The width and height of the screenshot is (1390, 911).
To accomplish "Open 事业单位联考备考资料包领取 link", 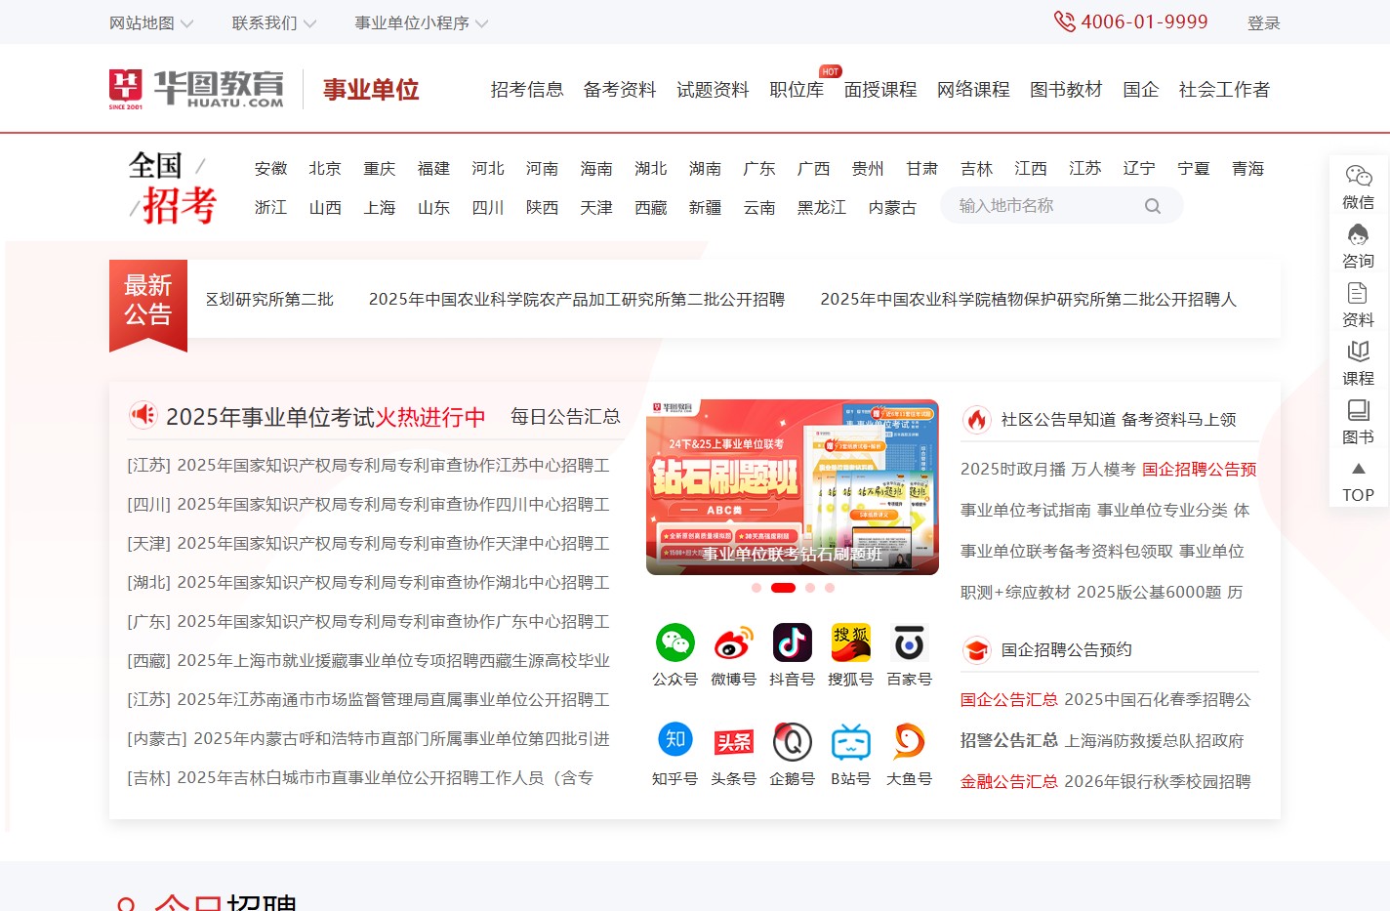I will [1067, 551].
